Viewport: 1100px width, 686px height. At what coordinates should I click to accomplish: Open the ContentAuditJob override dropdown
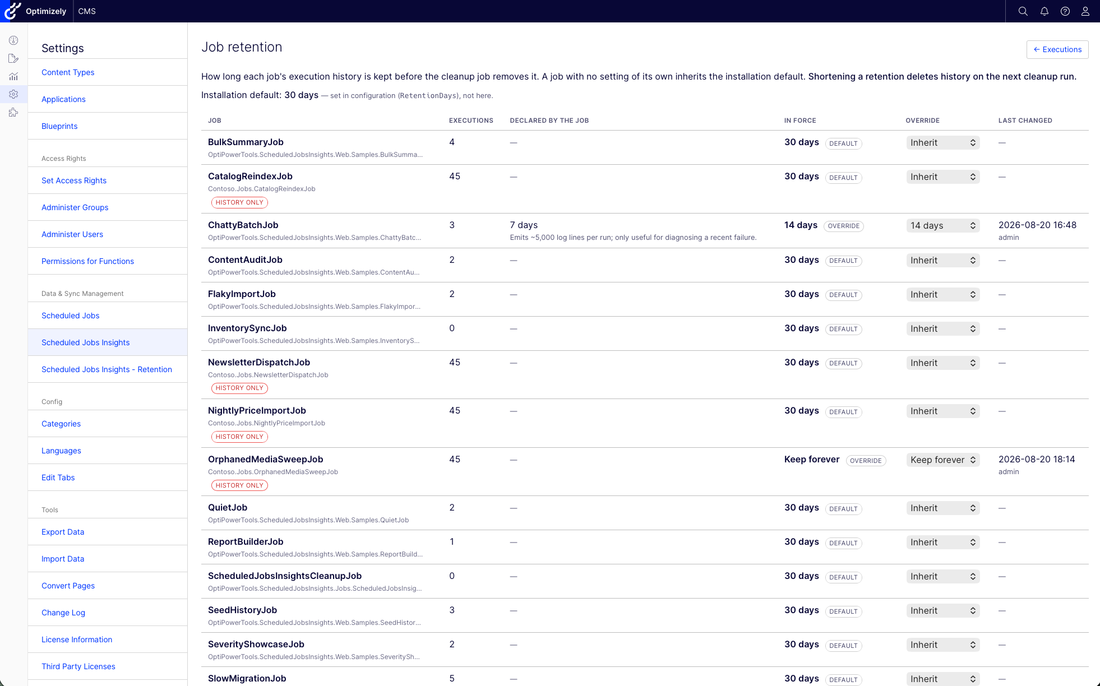click(x=943, y=261)
